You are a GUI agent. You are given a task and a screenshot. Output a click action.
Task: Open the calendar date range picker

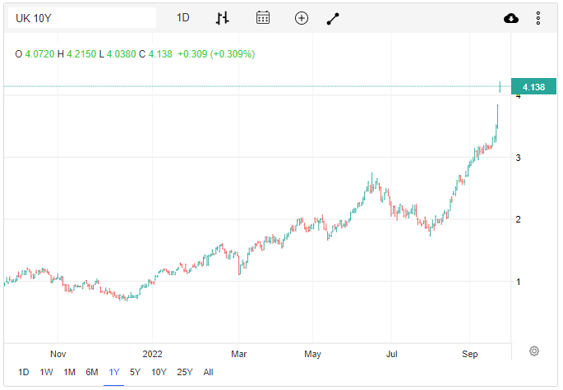(x=263, y=18)
